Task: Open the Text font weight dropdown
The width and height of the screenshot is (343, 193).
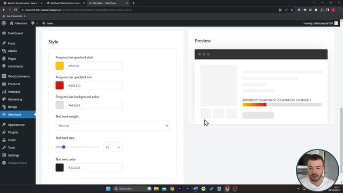Action: (113, 125)
